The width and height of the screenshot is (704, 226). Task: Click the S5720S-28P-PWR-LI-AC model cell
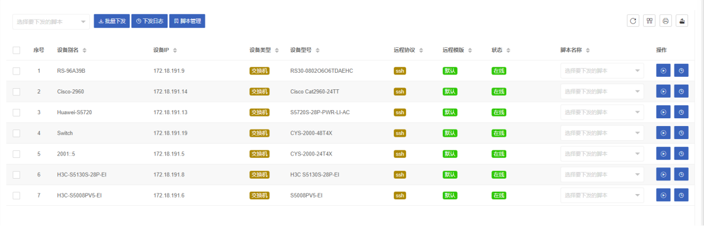click(320, 112)
